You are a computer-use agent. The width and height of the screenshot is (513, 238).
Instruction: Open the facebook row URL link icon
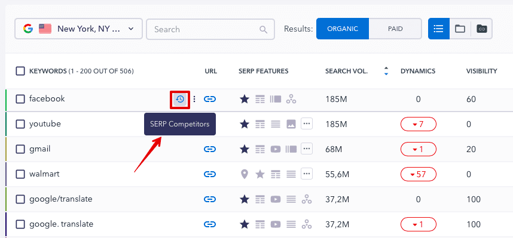pyautogui.click(x=210, y=99)
